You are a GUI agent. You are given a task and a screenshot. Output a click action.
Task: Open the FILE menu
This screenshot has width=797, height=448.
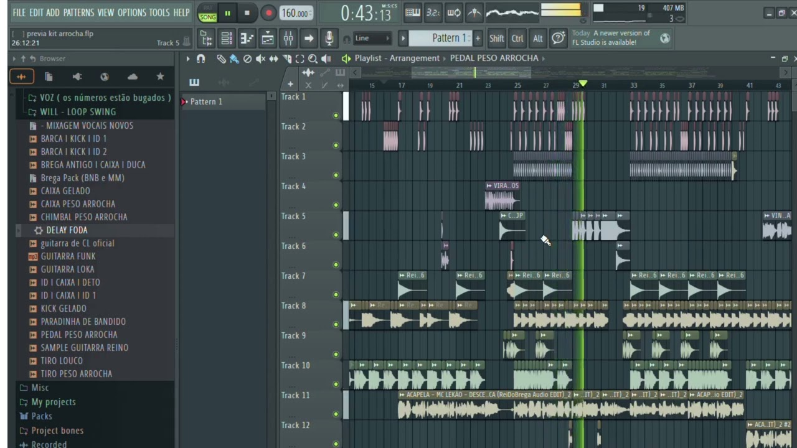pos(19,12)
